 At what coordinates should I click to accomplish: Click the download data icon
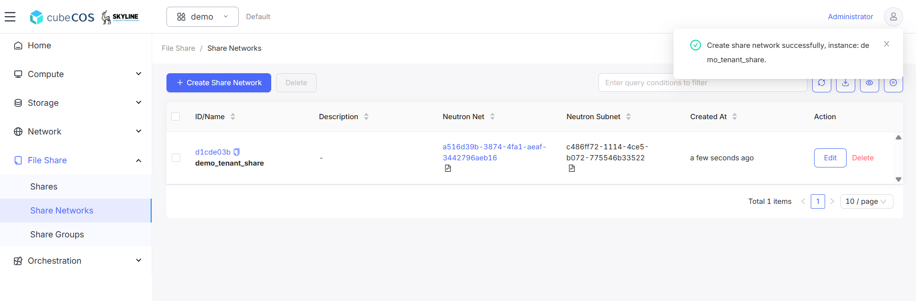(845, 83)
